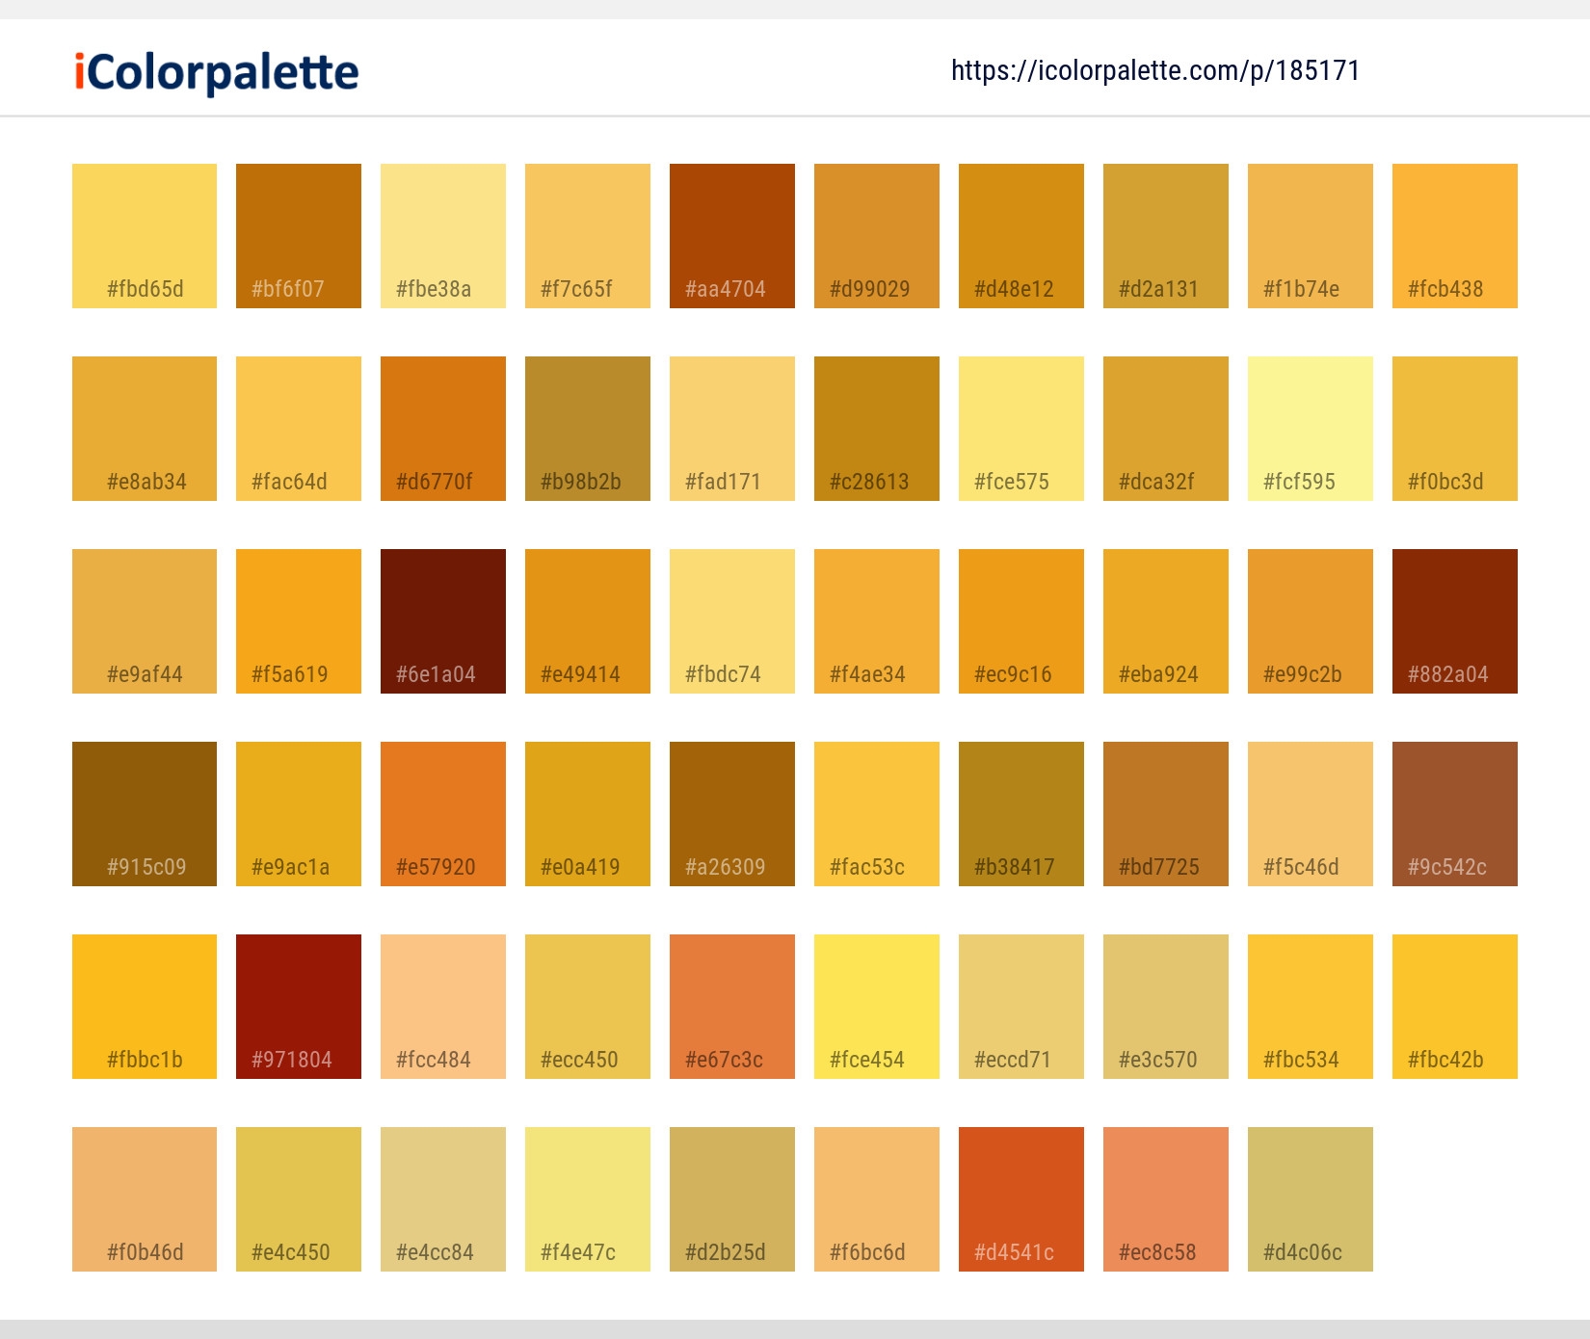Select the deep red #971804 swatch
The height and width of the screenshot is (1339, 1590).
(299, 1007)
